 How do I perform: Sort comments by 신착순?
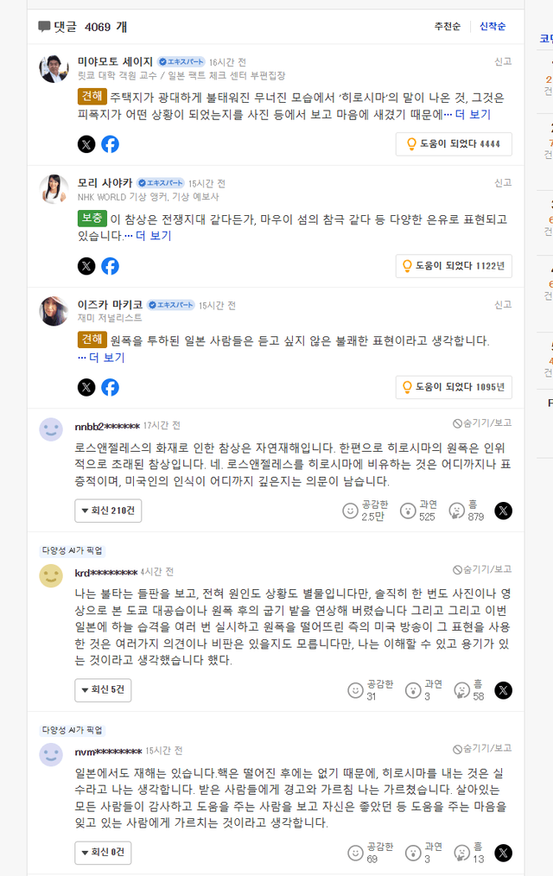click(x=493, y=27)
